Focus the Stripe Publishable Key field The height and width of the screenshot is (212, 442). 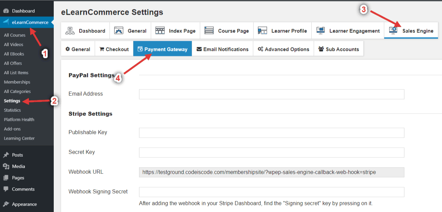click(271, 133)
